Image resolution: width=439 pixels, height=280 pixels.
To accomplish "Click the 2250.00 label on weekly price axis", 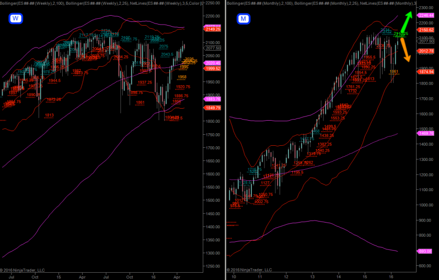I will pyautogui.click(x=213, y=3).
